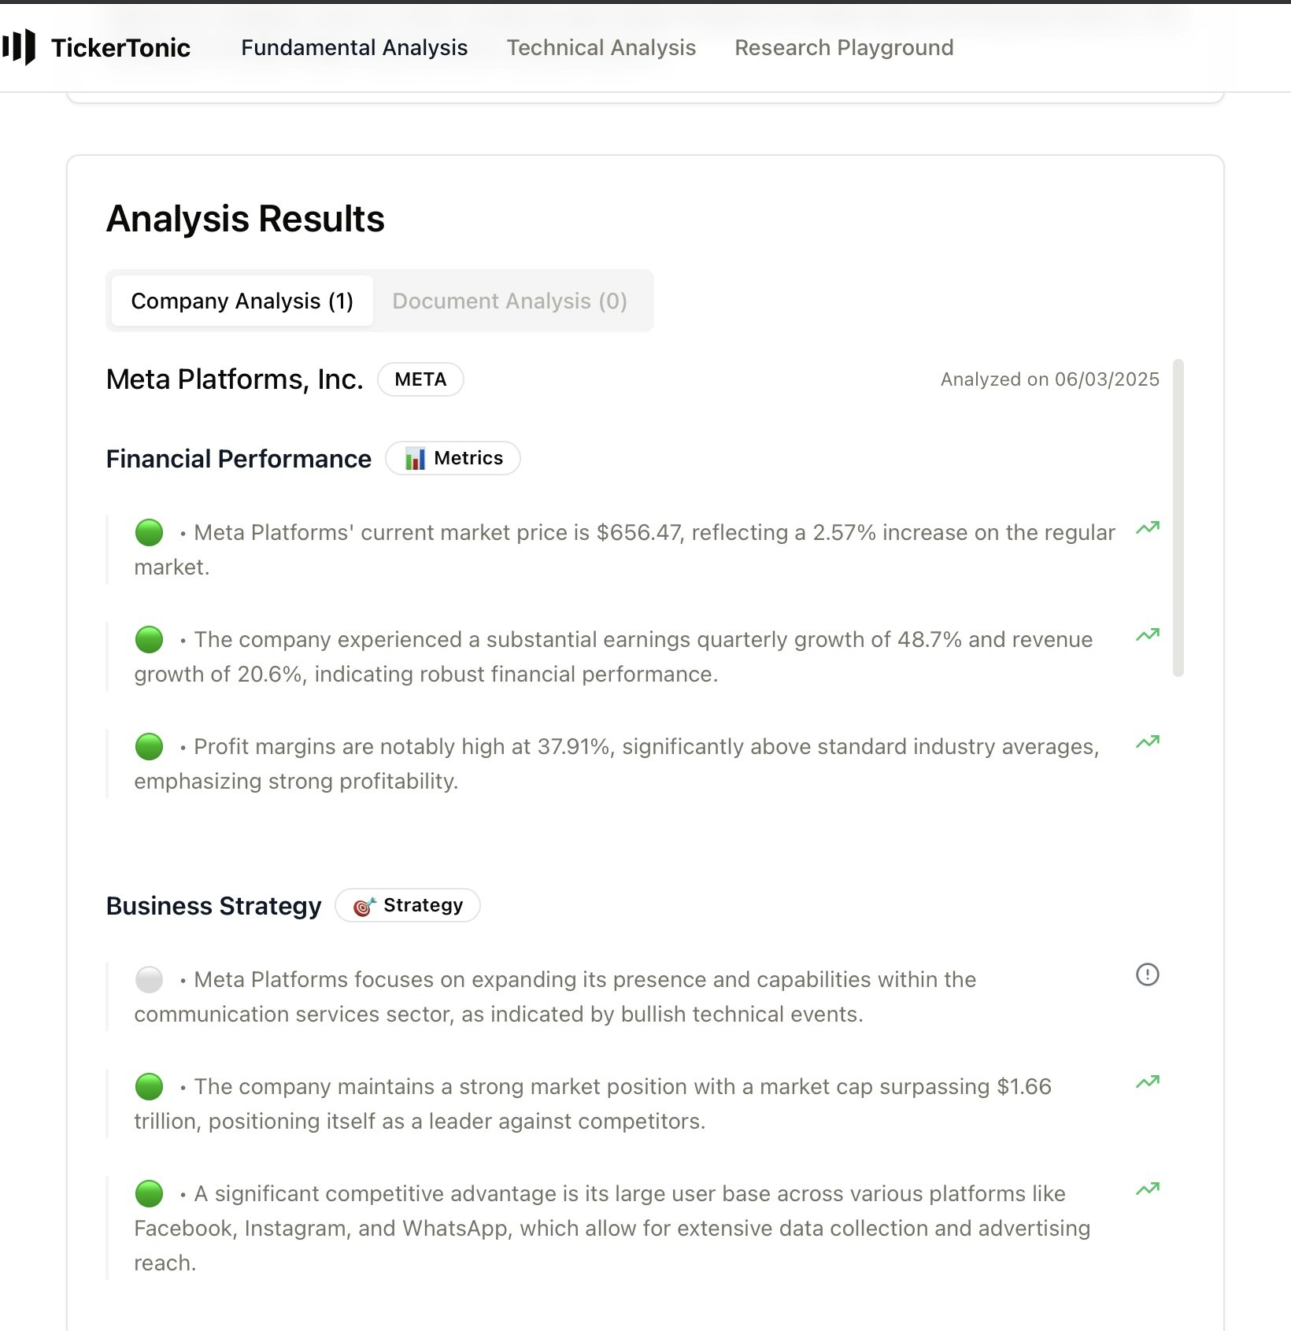Screen dimensions: 1291x1331
Task: Click the Financial Performance heading
Action: point(239,459)
